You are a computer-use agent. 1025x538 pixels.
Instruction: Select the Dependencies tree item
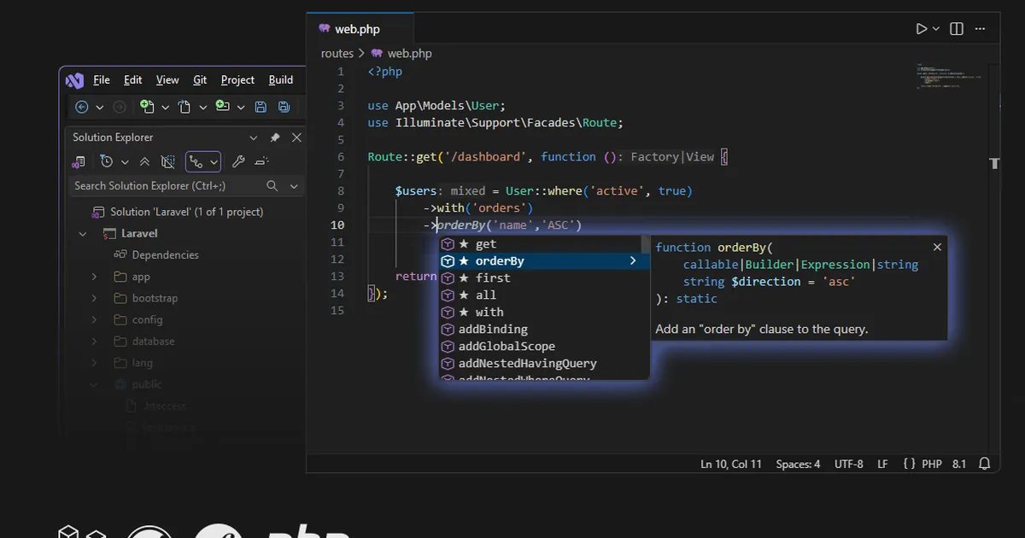point(156,254)
